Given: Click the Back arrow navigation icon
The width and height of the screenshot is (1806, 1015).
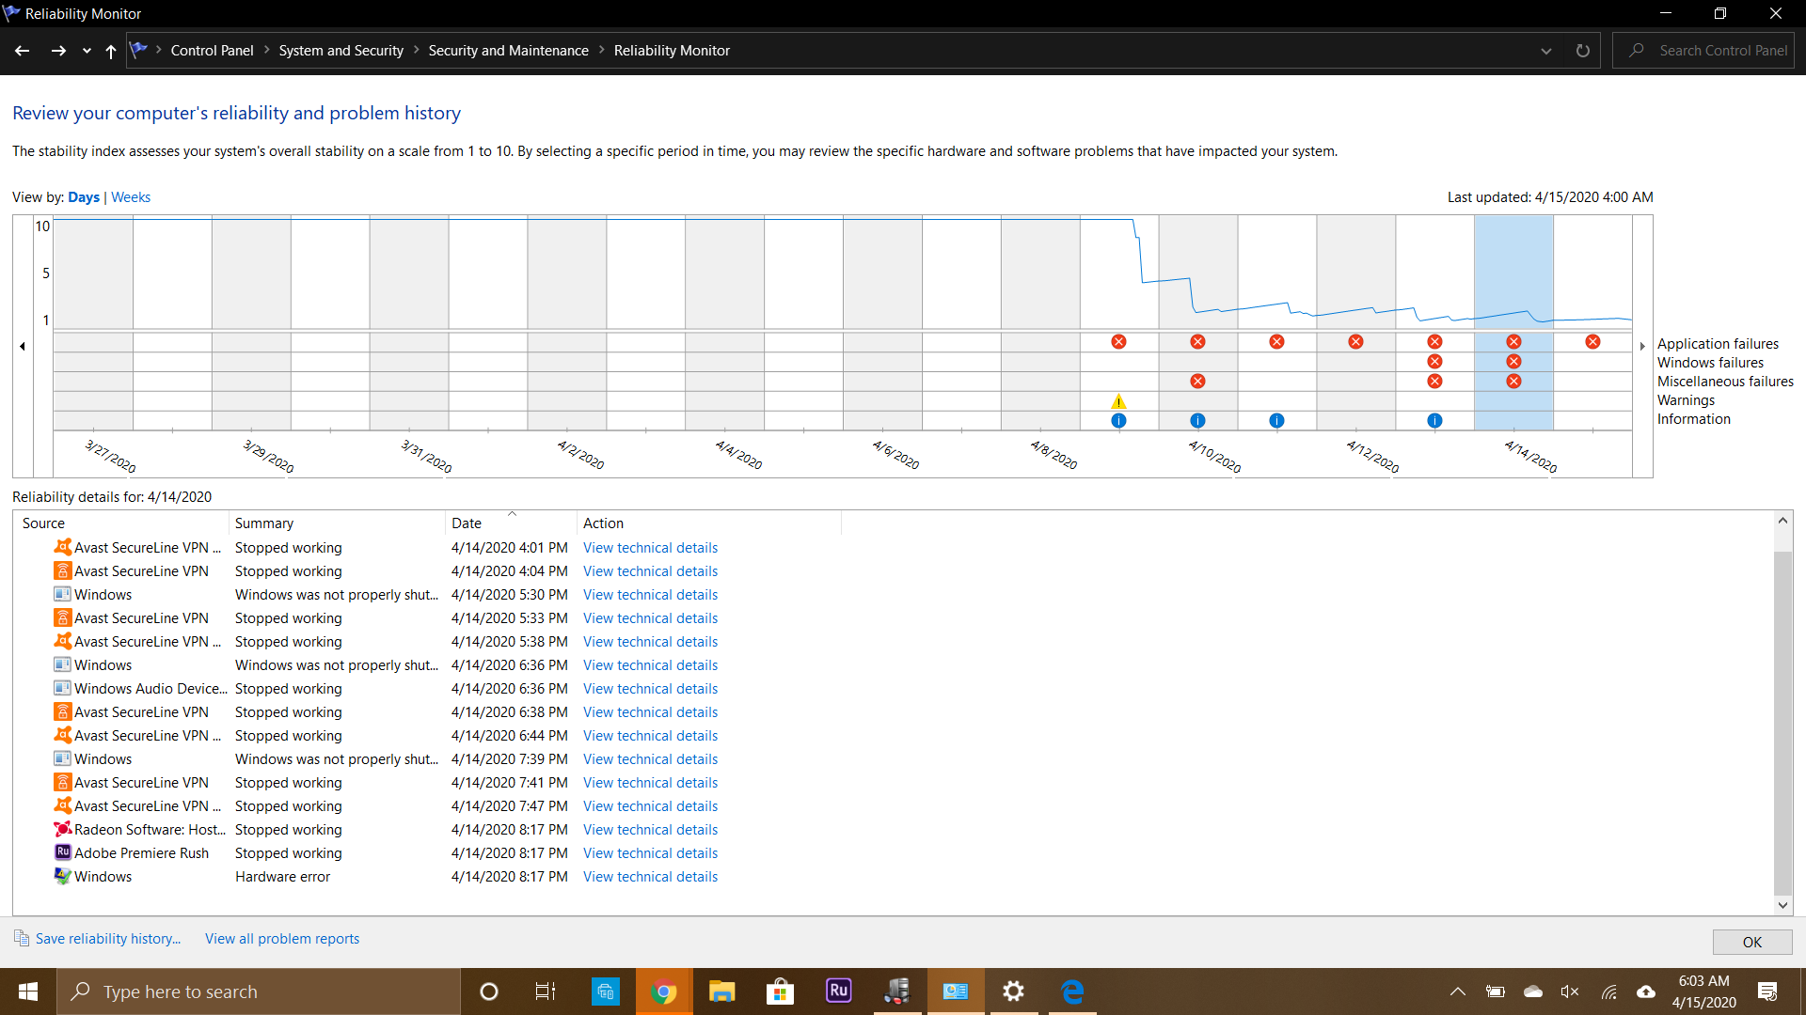Looking at the screenshot, I should 23,51.
